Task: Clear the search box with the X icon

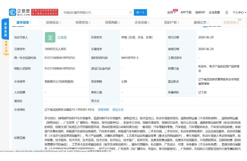Action: [131, 12]
